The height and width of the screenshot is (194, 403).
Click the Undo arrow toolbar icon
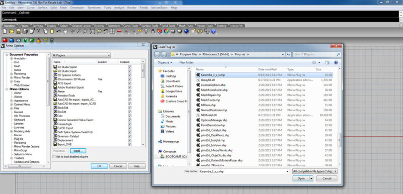[x=59, y=31]
